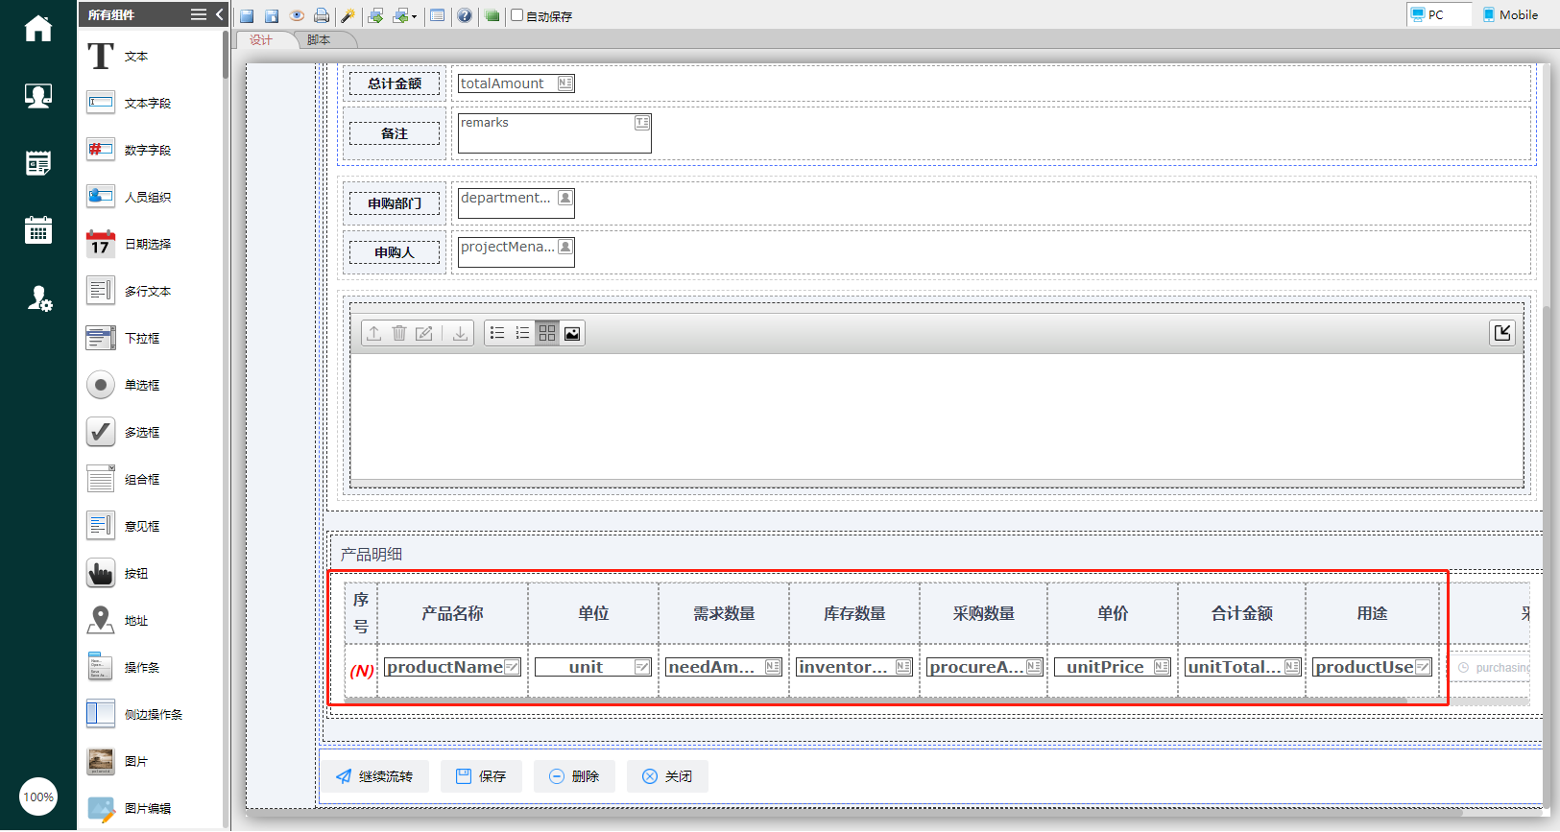Viewport: 1560px width, 832px height.
Task: Click the magic wand toolbar icon
Action: [x=348, y=15]
